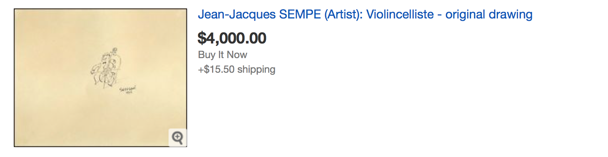This screenshot has width=608, height=157.
Task: Click the artist signature on the drawing
Action: coord(128,90)
